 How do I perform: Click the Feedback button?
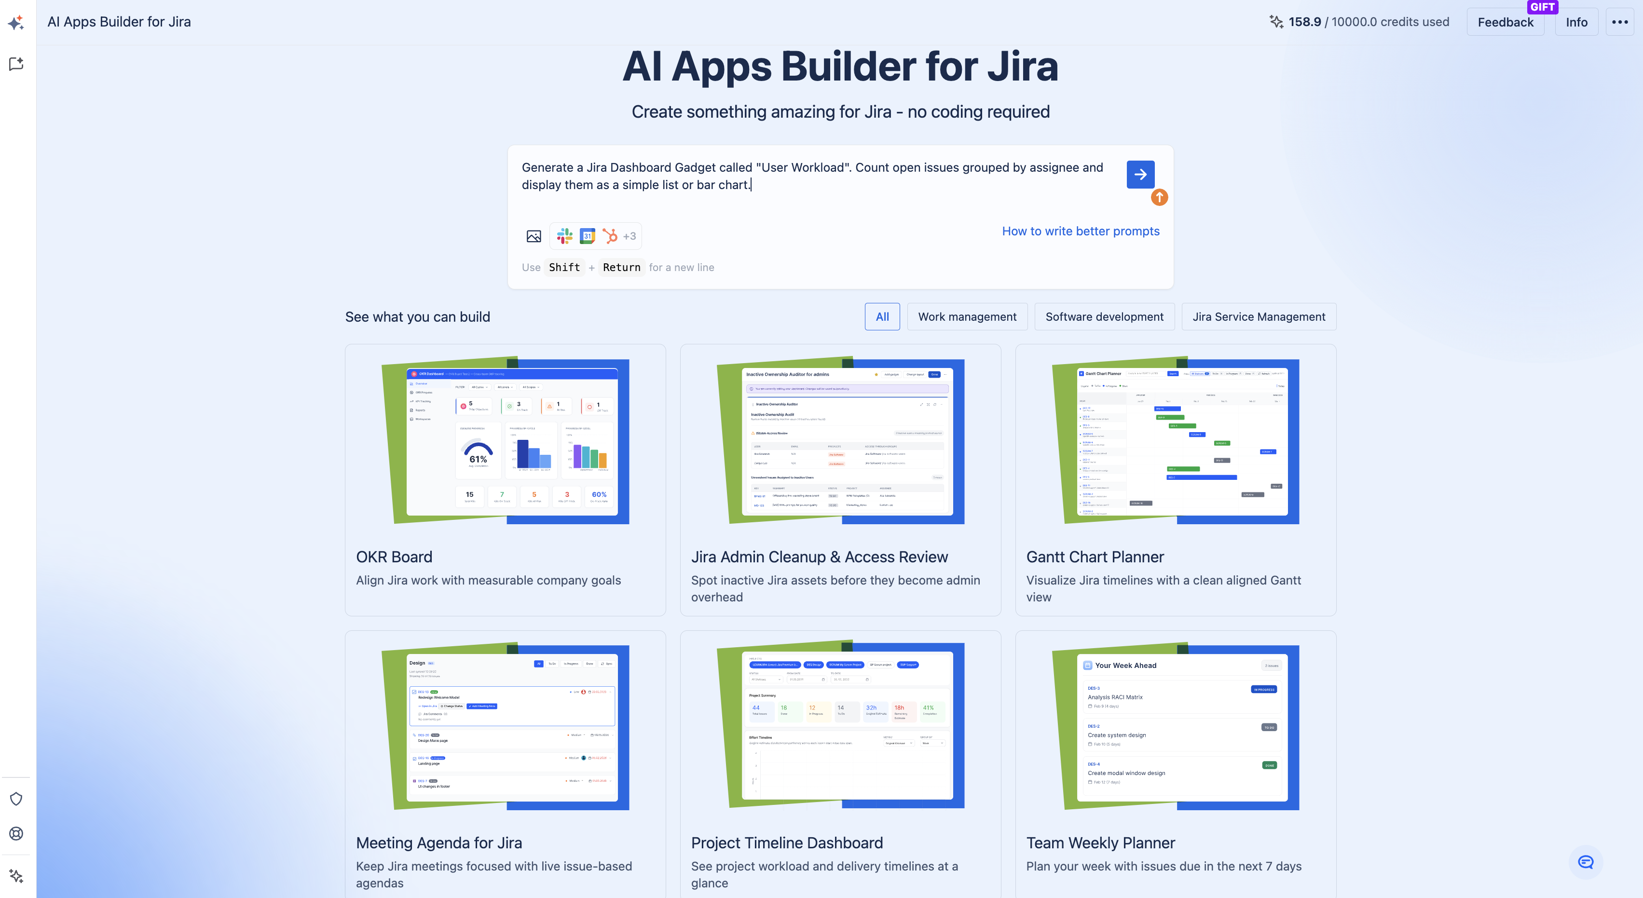(x=1505, y=22)
